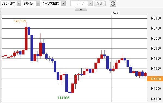Screen dimensions: 163x103
Task: Expand the ローソク(BID) chart type dropdown arrow
Action: click(x=63, y=4)
